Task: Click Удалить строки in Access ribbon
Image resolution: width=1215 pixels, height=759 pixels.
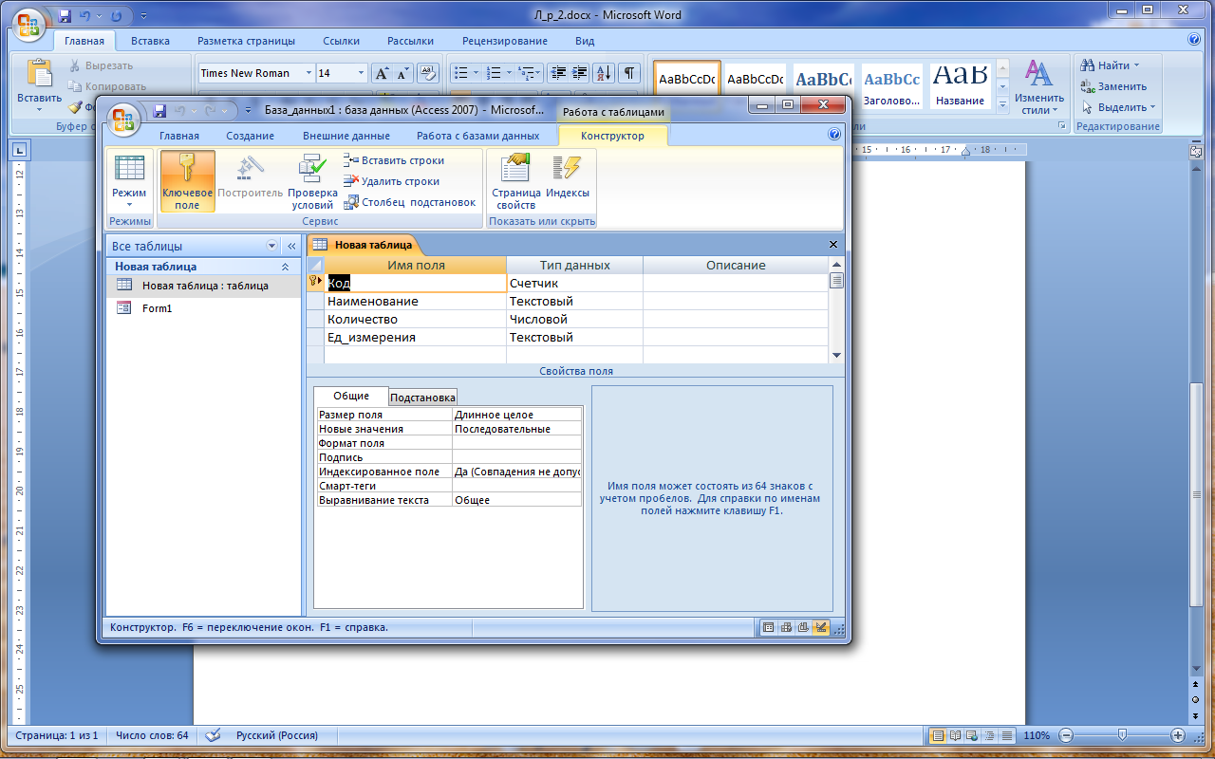Action: coord(392,181)
